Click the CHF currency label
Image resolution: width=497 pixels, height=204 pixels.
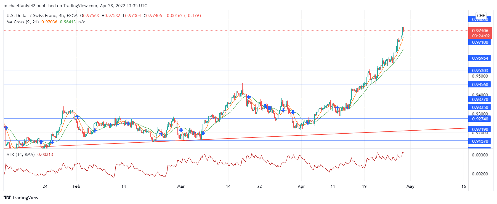[481, 16]
